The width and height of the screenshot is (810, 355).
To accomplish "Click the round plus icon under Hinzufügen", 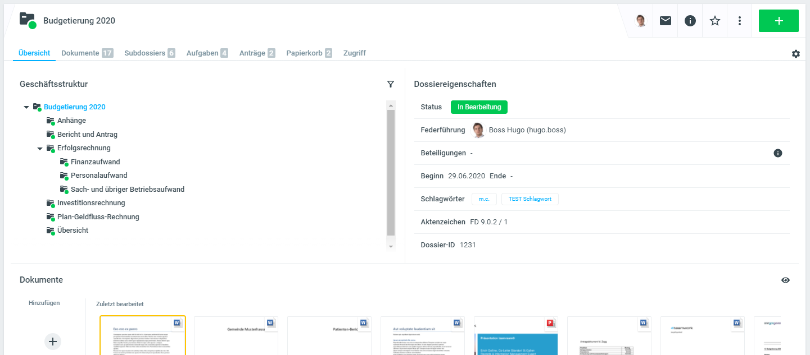I will click(53, 341).
